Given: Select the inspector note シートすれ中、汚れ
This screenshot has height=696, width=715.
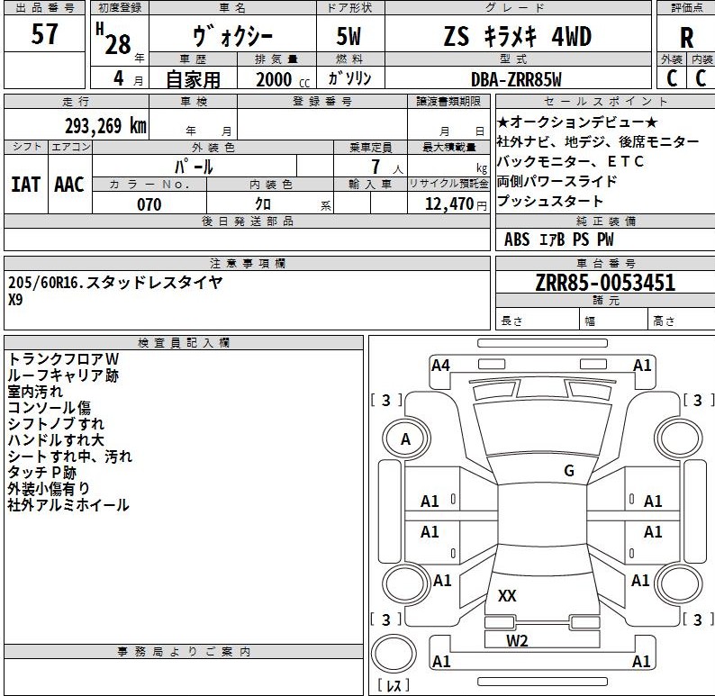Looking at the screenshot, I should click(70, 456).
